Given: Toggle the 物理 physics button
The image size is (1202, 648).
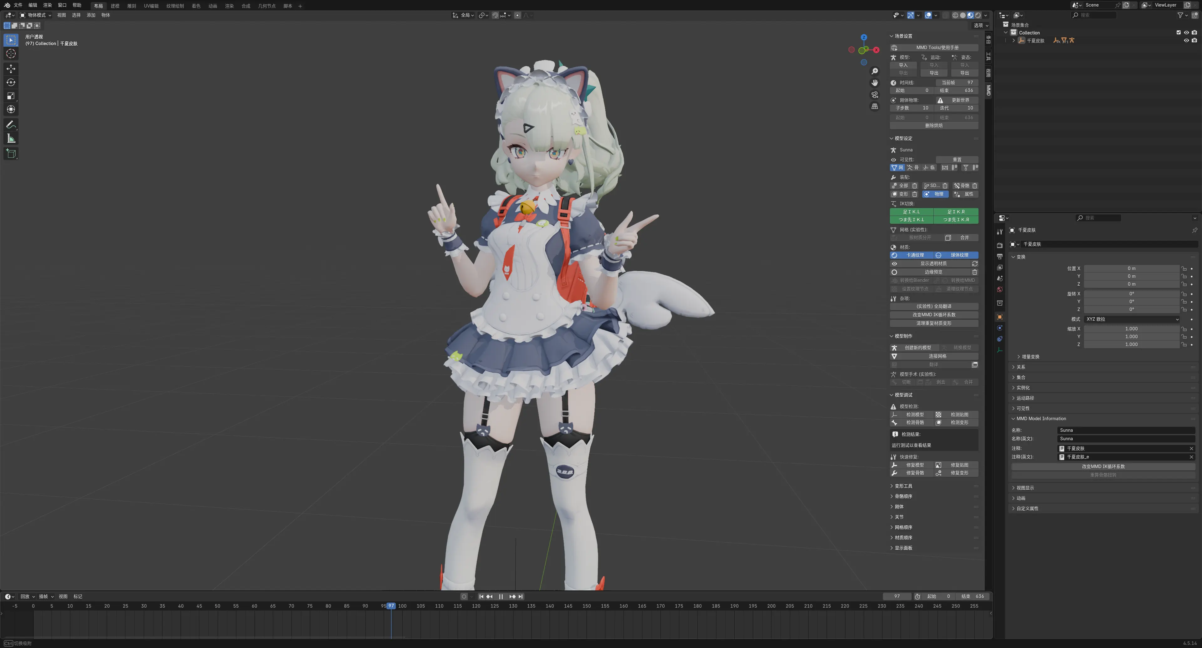Looking at the screenshot, I should (x=935, y=194).
